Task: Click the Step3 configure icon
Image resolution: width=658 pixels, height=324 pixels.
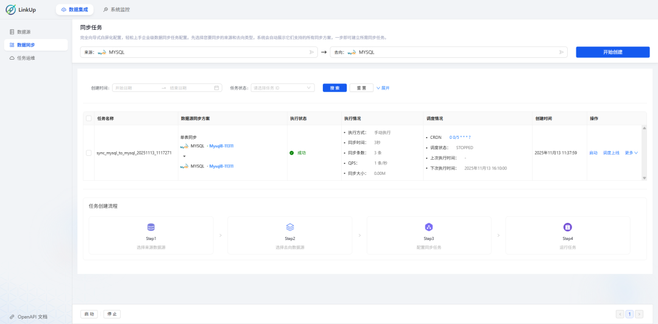Action: (x=429, y=227)
